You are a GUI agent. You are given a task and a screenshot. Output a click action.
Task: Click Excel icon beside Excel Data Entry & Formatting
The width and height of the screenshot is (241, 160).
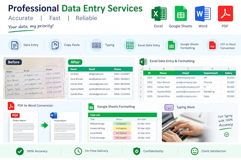click(x=143, y=62)
